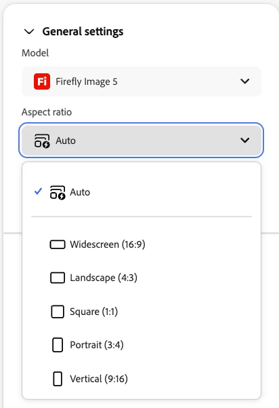Image resolution: width=279 pixels, height=408 pixels.
Task: Click the Landscape 4:3 rectangle icon
Action: point(58,278)
